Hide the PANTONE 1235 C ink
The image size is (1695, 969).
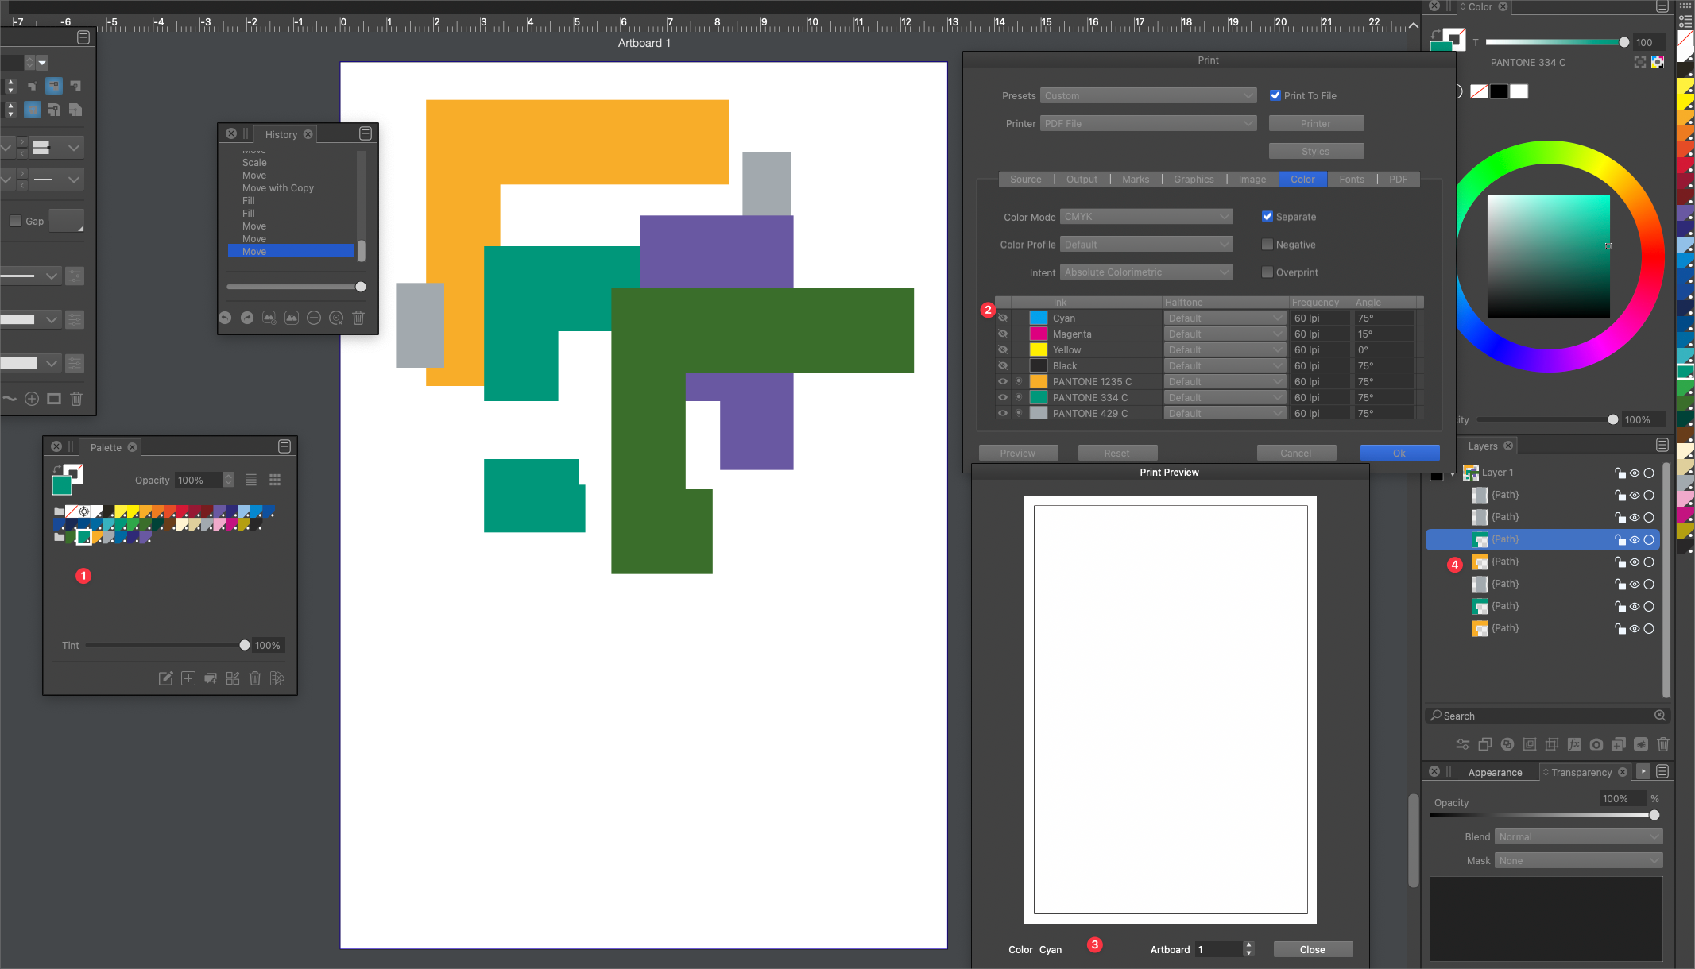(x=1003, y=382)
